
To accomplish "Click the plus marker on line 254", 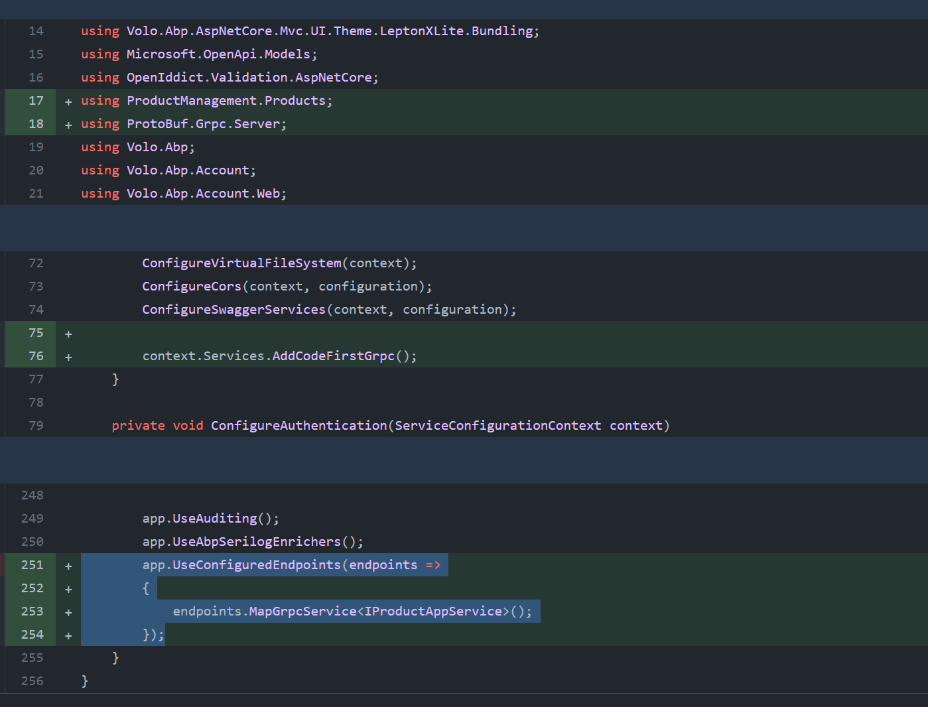I will click(68, 635).
